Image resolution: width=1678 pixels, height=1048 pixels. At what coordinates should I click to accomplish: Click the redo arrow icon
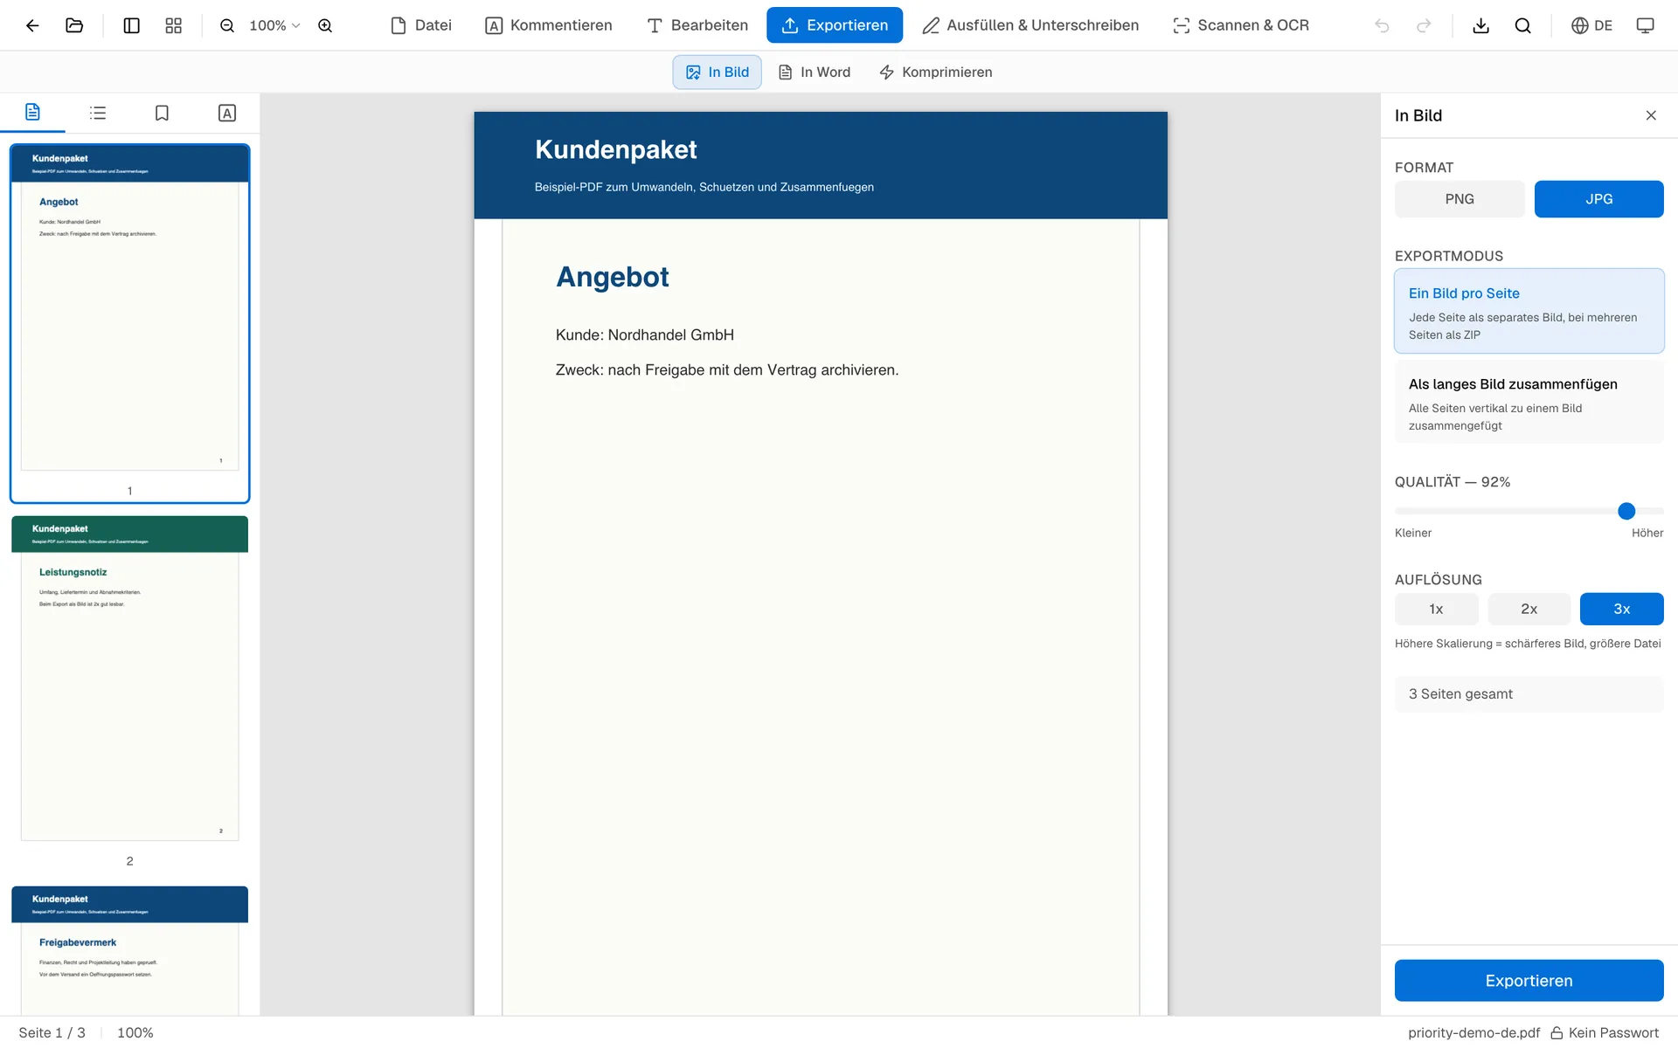[1424, 25]
